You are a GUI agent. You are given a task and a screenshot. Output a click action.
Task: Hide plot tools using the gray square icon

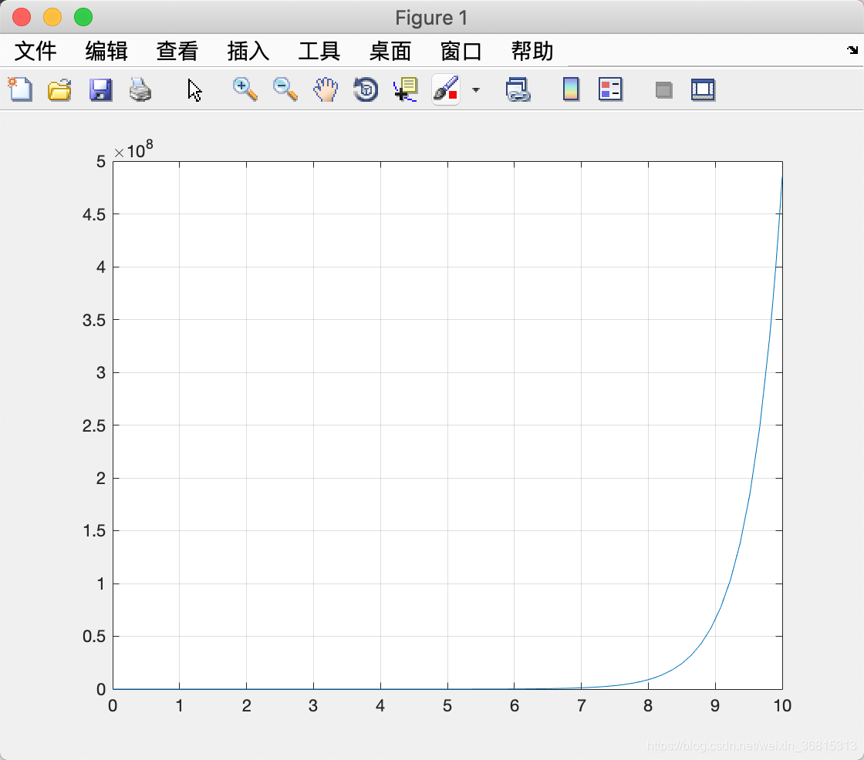point(664,89)
